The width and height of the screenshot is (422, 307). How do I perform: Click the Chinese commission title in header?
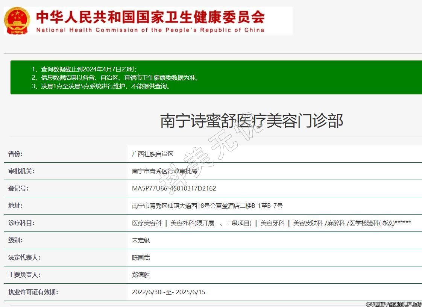point(150,17)
